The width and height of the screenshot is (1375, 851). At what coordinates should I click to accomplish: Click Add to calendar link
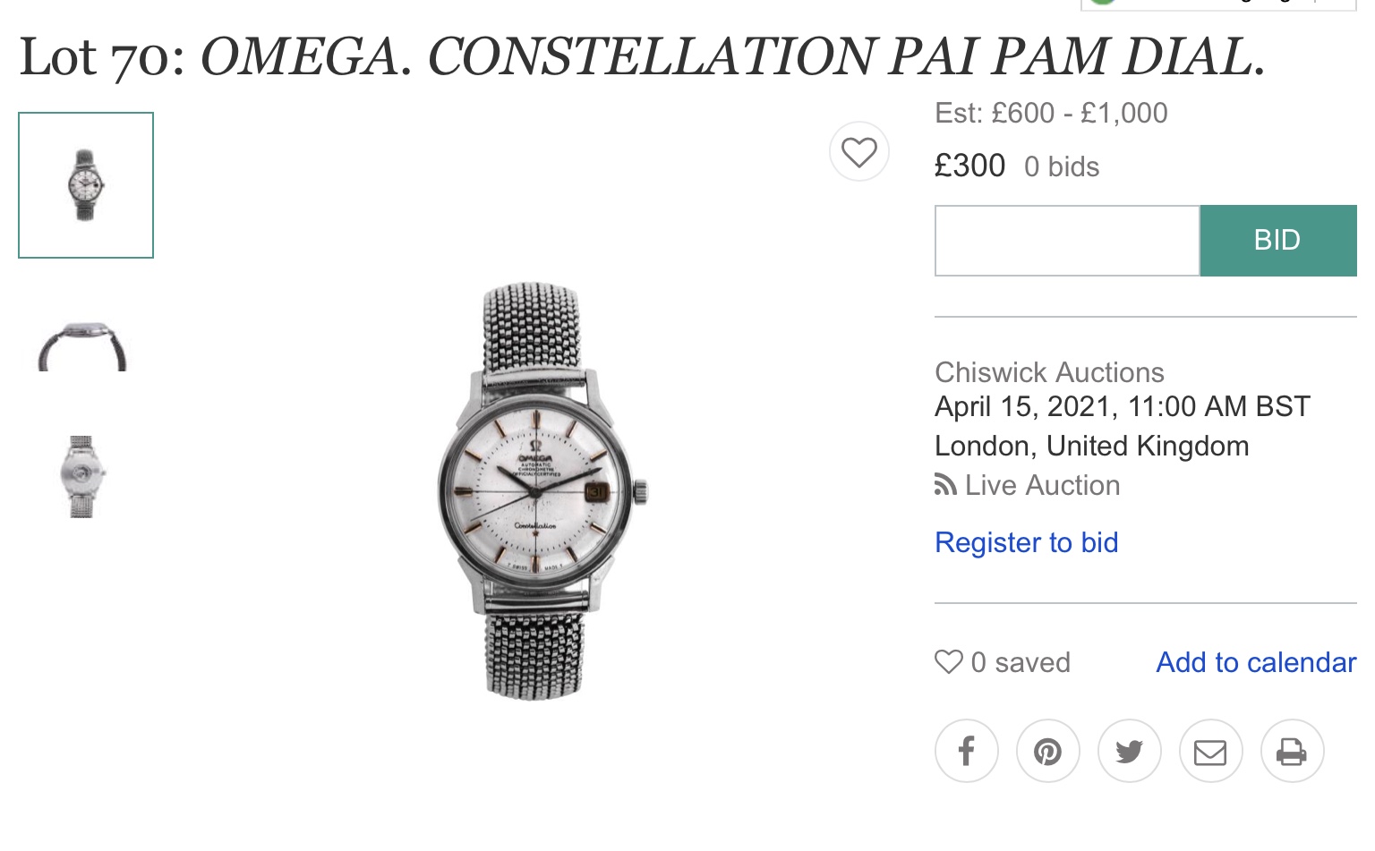(1255, 662)
